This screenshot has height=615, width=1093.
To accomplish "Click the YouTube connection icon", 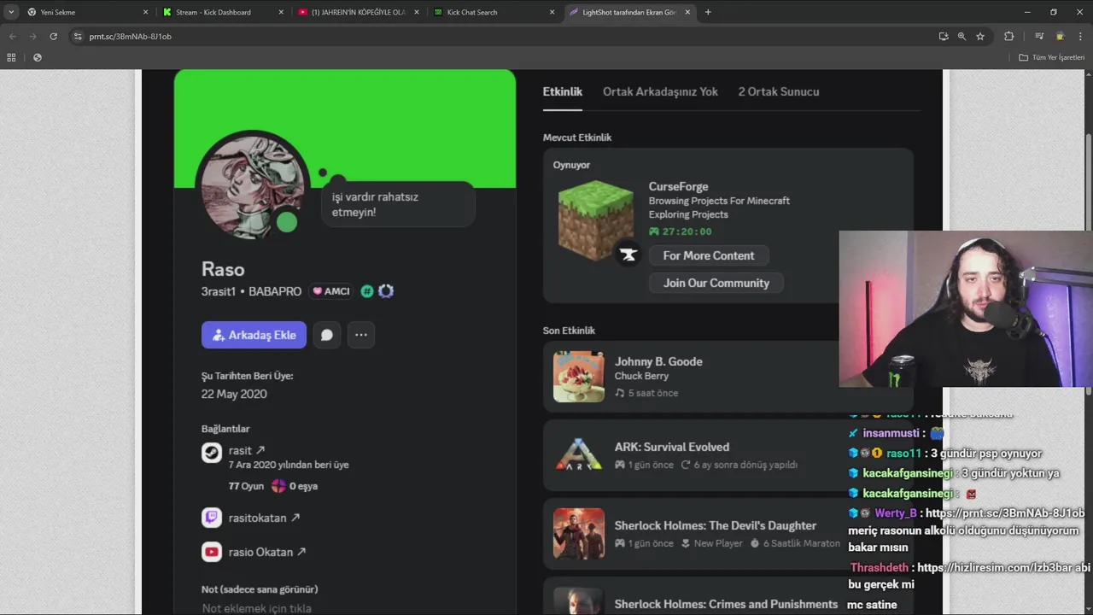I will [212, 552].
